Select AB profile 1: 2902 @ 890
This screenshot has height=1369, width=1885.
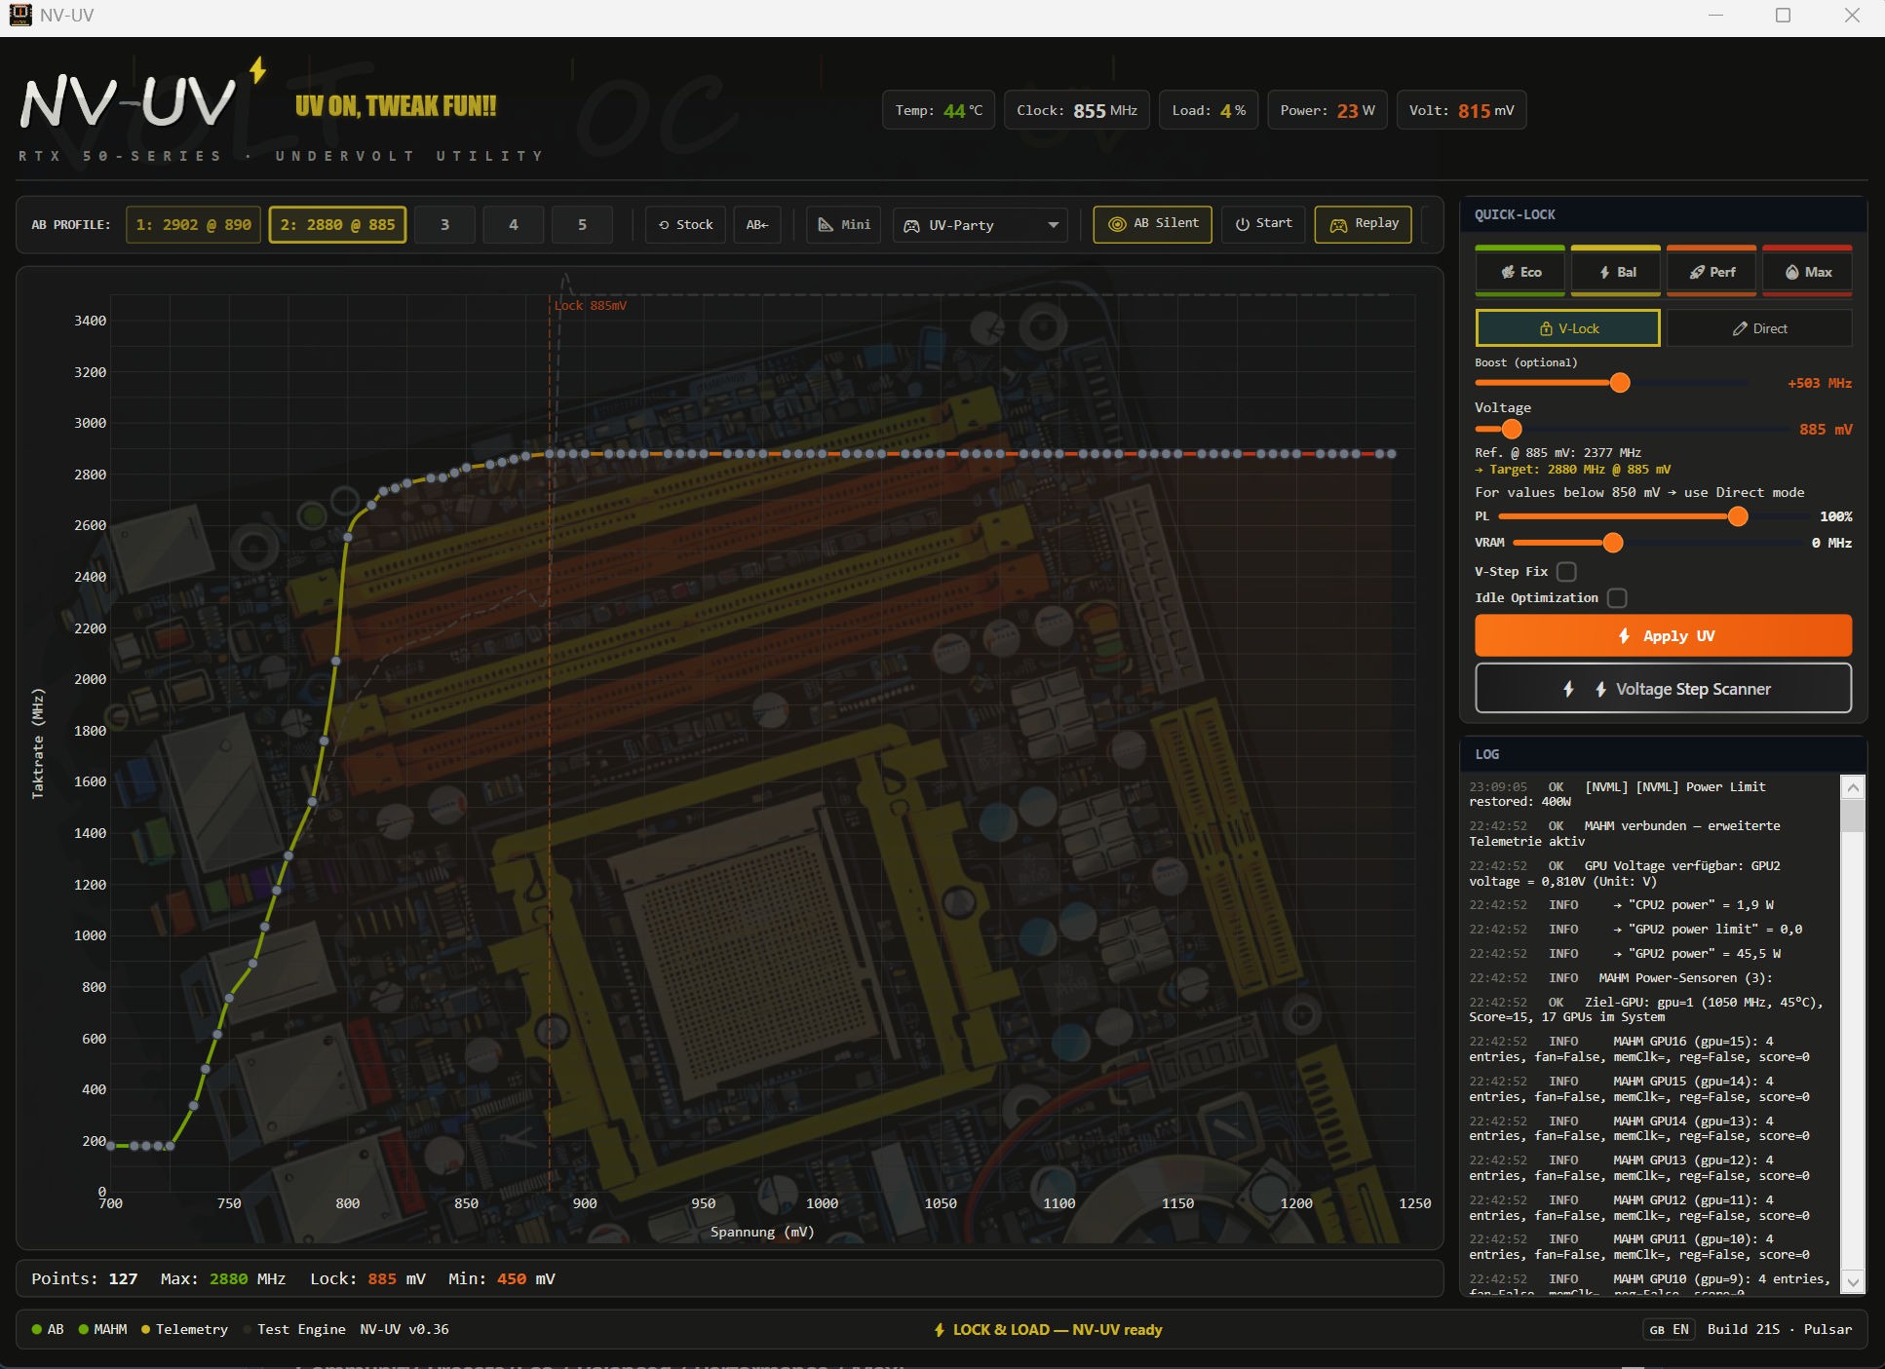[193, 224]
